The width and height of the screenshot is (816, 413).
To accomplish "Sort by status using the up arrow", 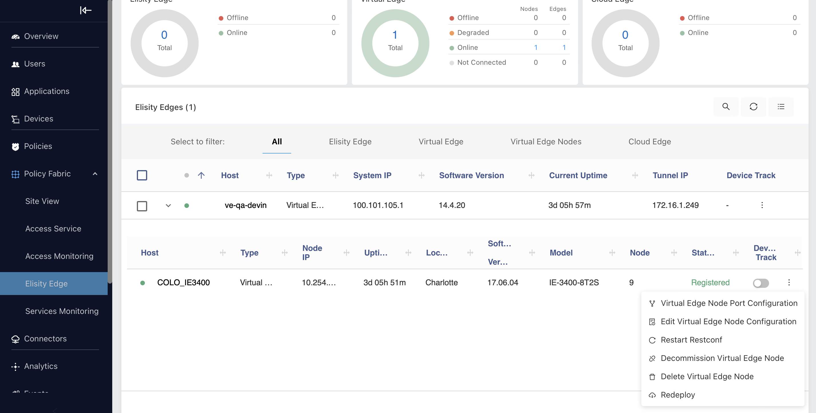I will 201,175.
